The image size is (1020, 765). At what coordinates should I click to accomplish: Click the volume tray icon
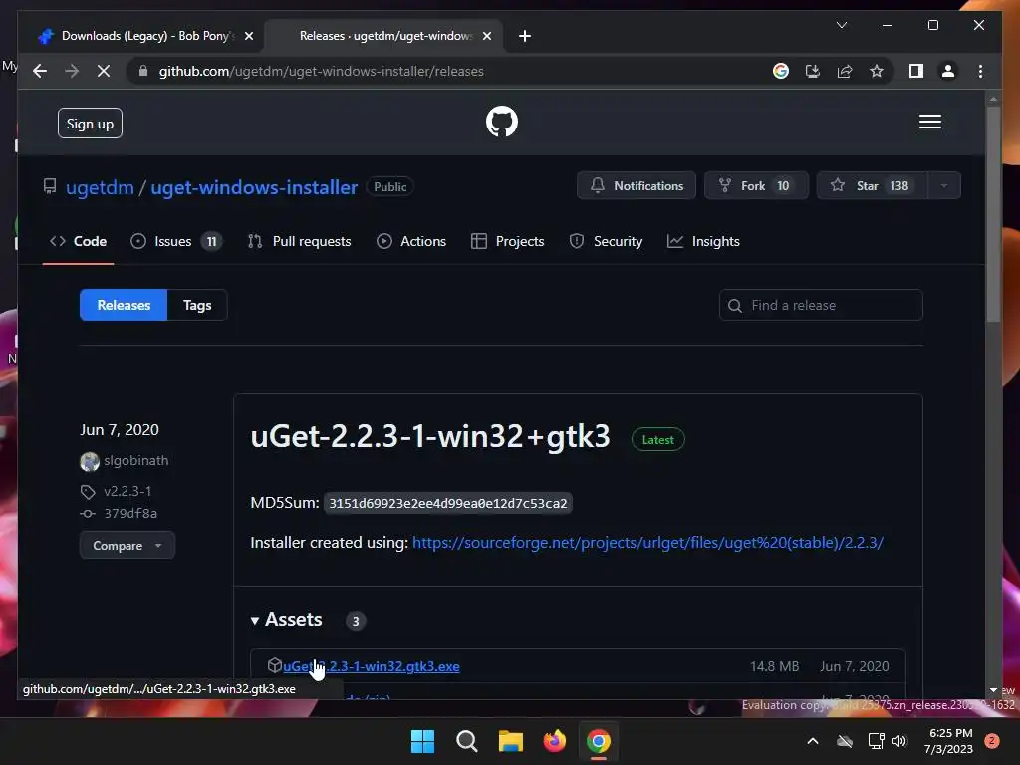pyautogui.click(x=899, y=741)
